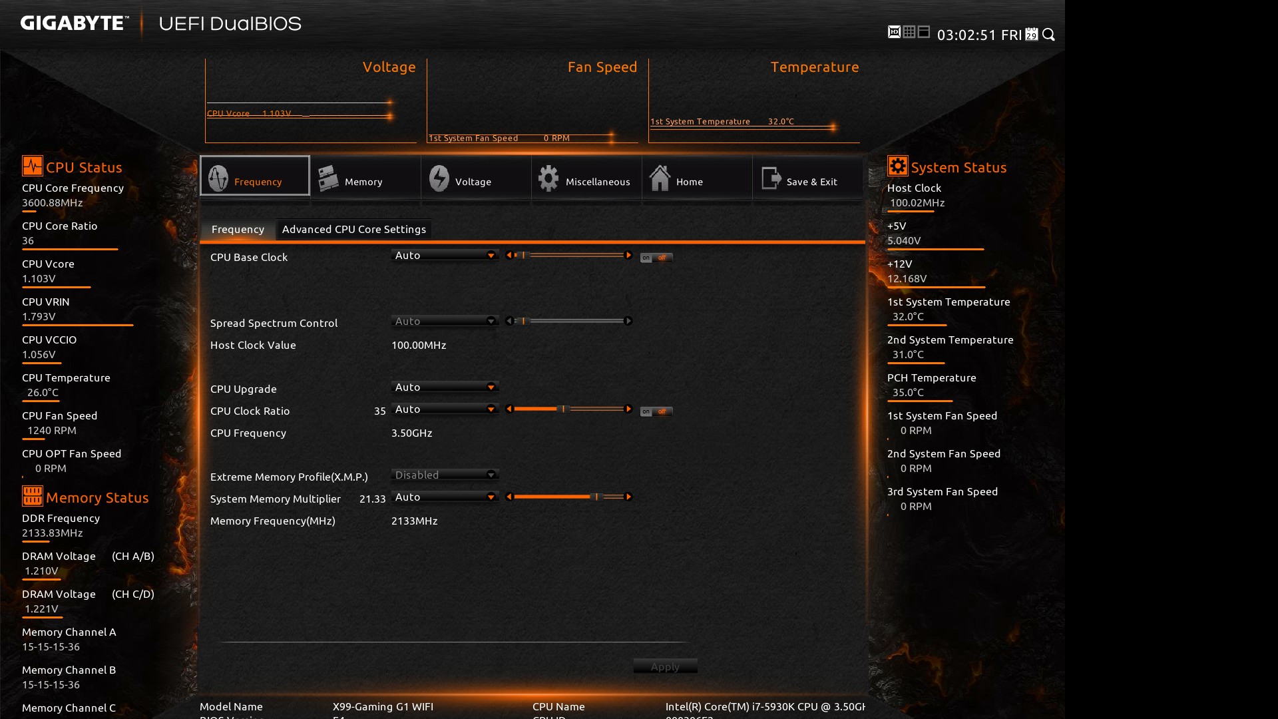Adjust the Spread Spectrum Control slider

coord(568,321)
